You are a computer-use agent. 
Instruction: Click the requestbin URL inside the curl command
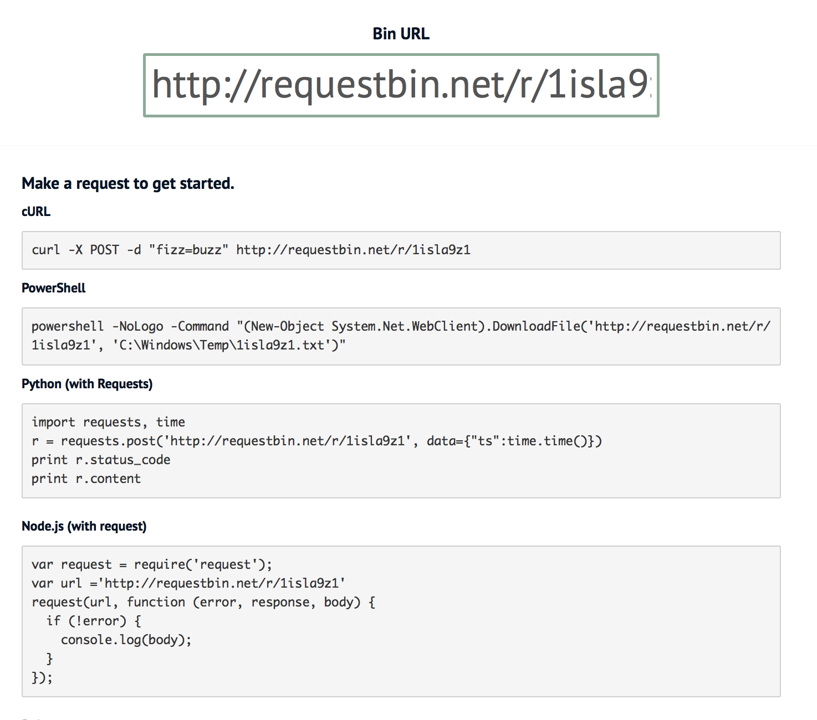coord(353,250)
